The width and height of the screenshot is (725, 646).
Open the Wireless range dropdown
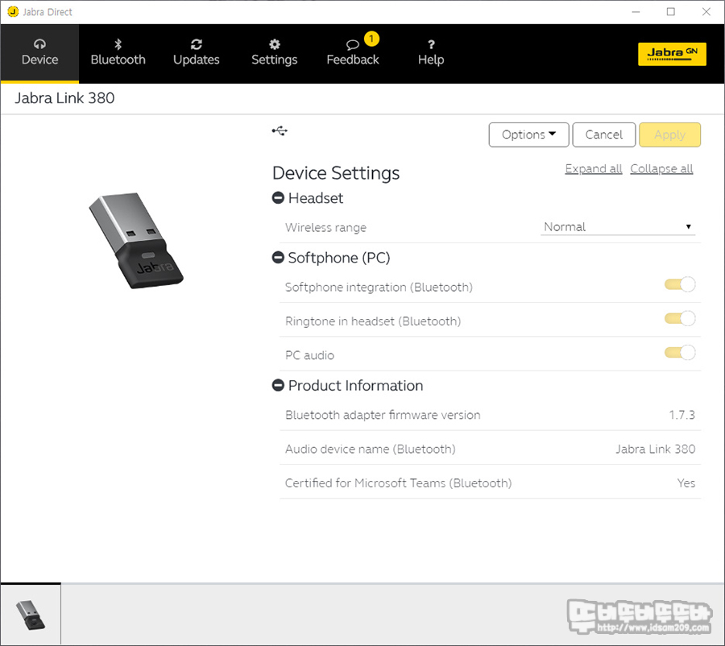pos(618,226)
